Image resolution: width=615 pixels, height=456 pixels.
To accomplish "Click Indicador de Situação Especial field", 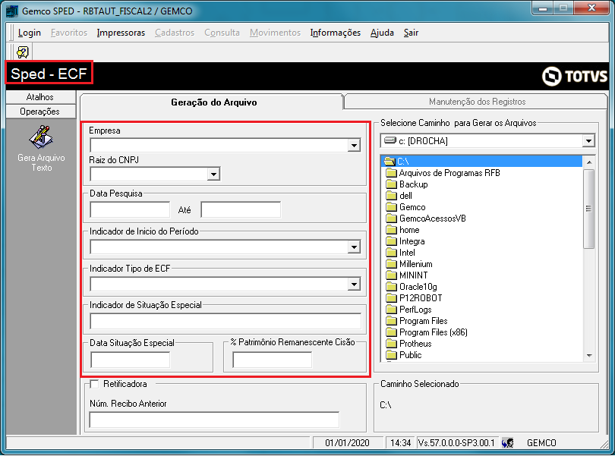I will 225,321.
